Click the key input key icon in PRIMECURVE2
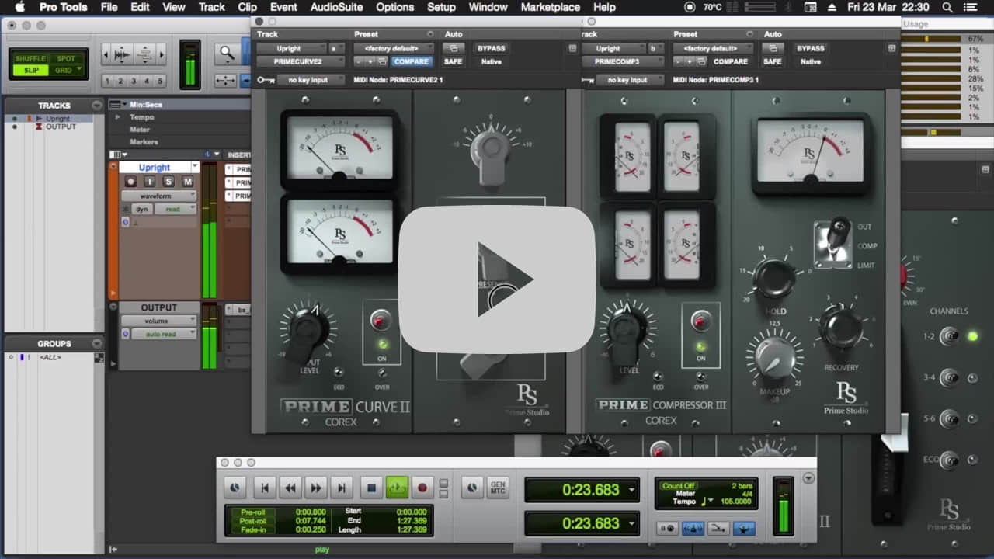The width and height of the screenshot is (994, 559). (x=265, y=79)
